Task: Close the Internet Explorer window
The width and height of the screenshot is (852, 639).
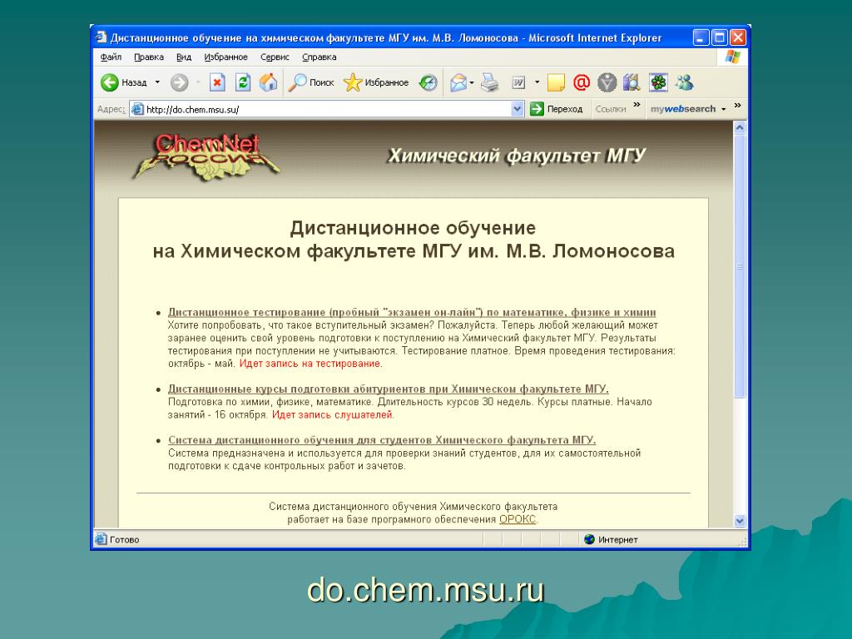Action: pos(737,37)
